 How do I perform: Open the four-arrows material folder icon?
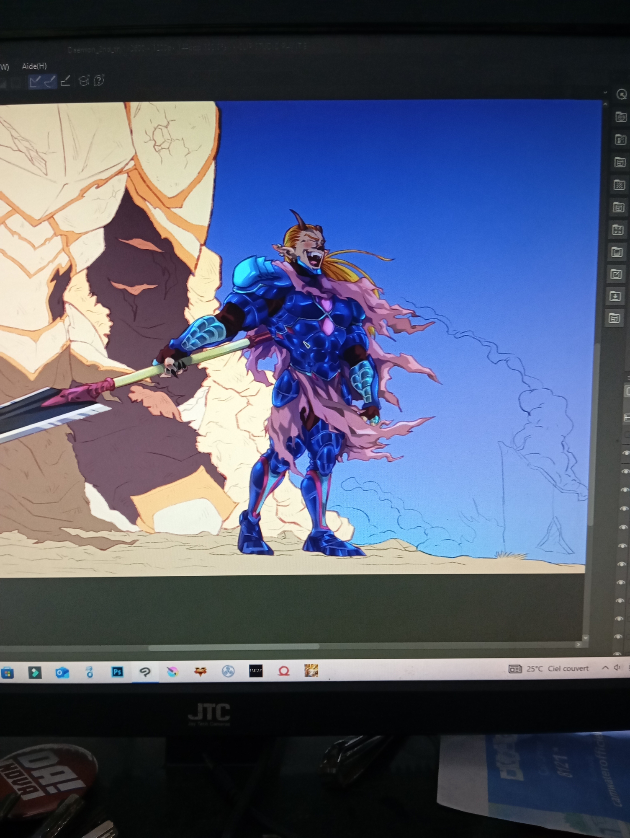pyautogui.click(x=618, y=230)
